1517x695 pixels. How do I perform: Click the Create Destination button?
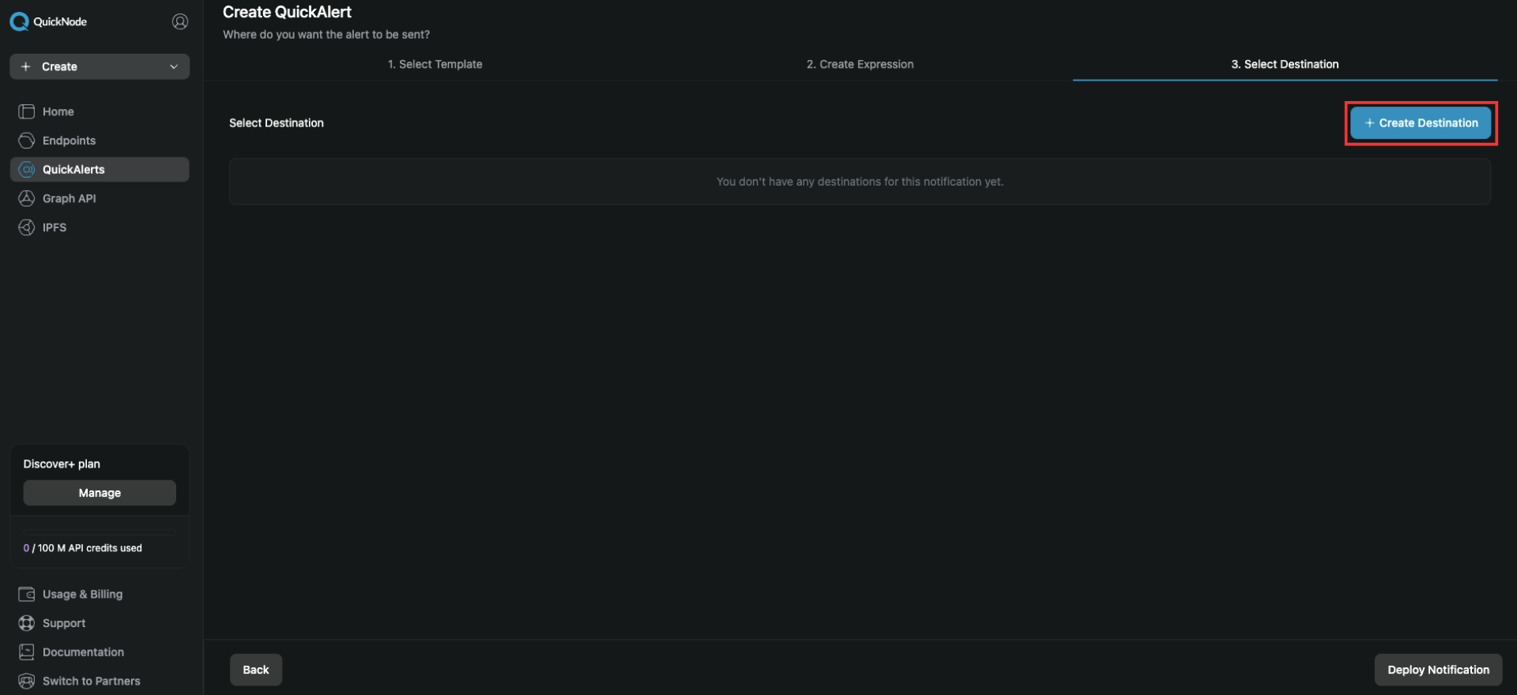click(x=1421, y=122)
